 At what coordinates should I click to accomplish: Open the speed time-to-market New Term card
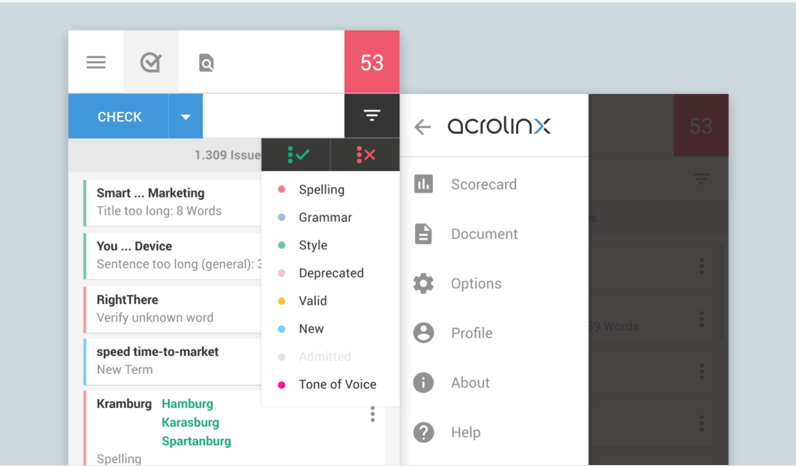173,362
